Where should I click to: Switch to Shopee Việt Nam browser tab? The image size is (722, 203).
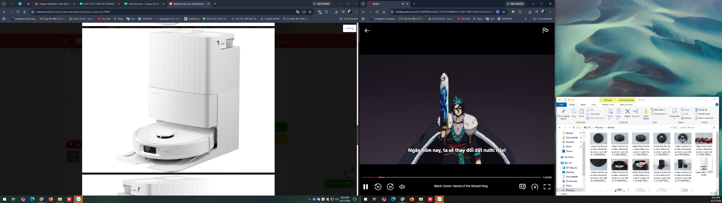[x=55, y=4]
